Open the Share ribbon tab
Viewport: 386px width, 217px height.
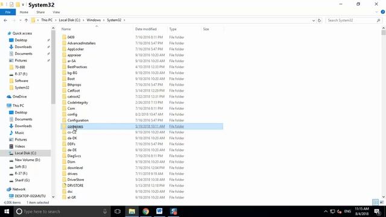tap(40, 12)
